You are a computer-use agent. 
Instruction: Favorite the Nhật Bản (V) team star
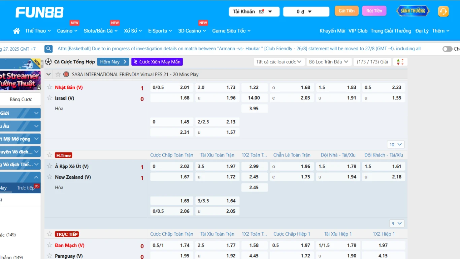point(50,87)
